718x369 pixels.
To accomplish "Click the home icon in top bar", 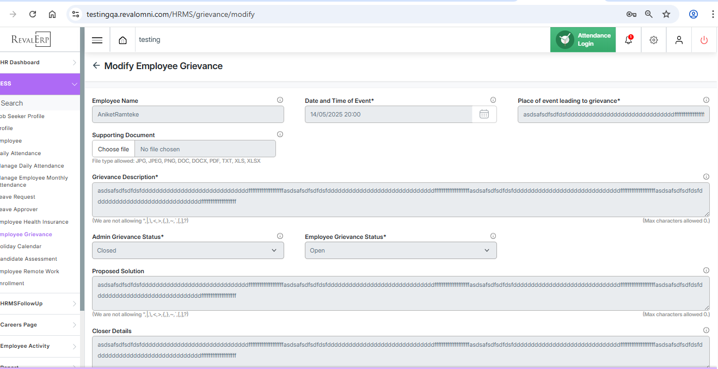I will (123, 40).
